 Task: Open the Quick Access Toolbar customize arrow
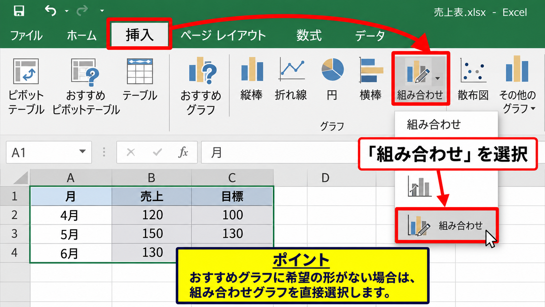click(102, 11)
